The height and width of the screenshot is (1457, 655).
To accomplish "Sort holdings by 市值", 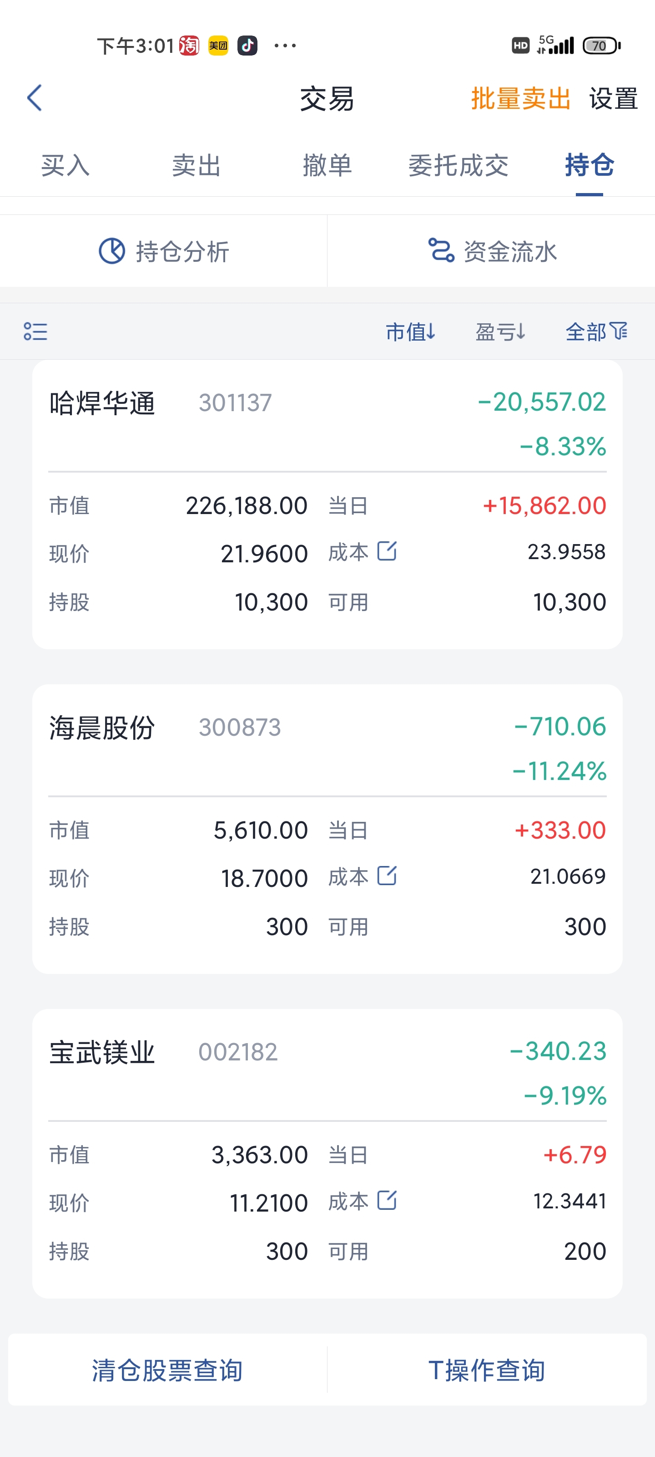I will 411,331.
